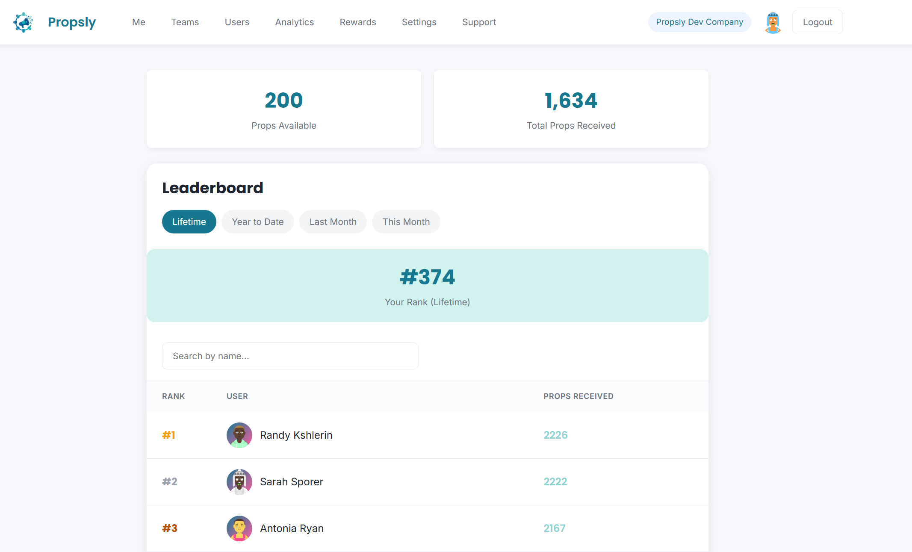Select the Last Month filter
The image size is (912, 552).
click(333, 221)
